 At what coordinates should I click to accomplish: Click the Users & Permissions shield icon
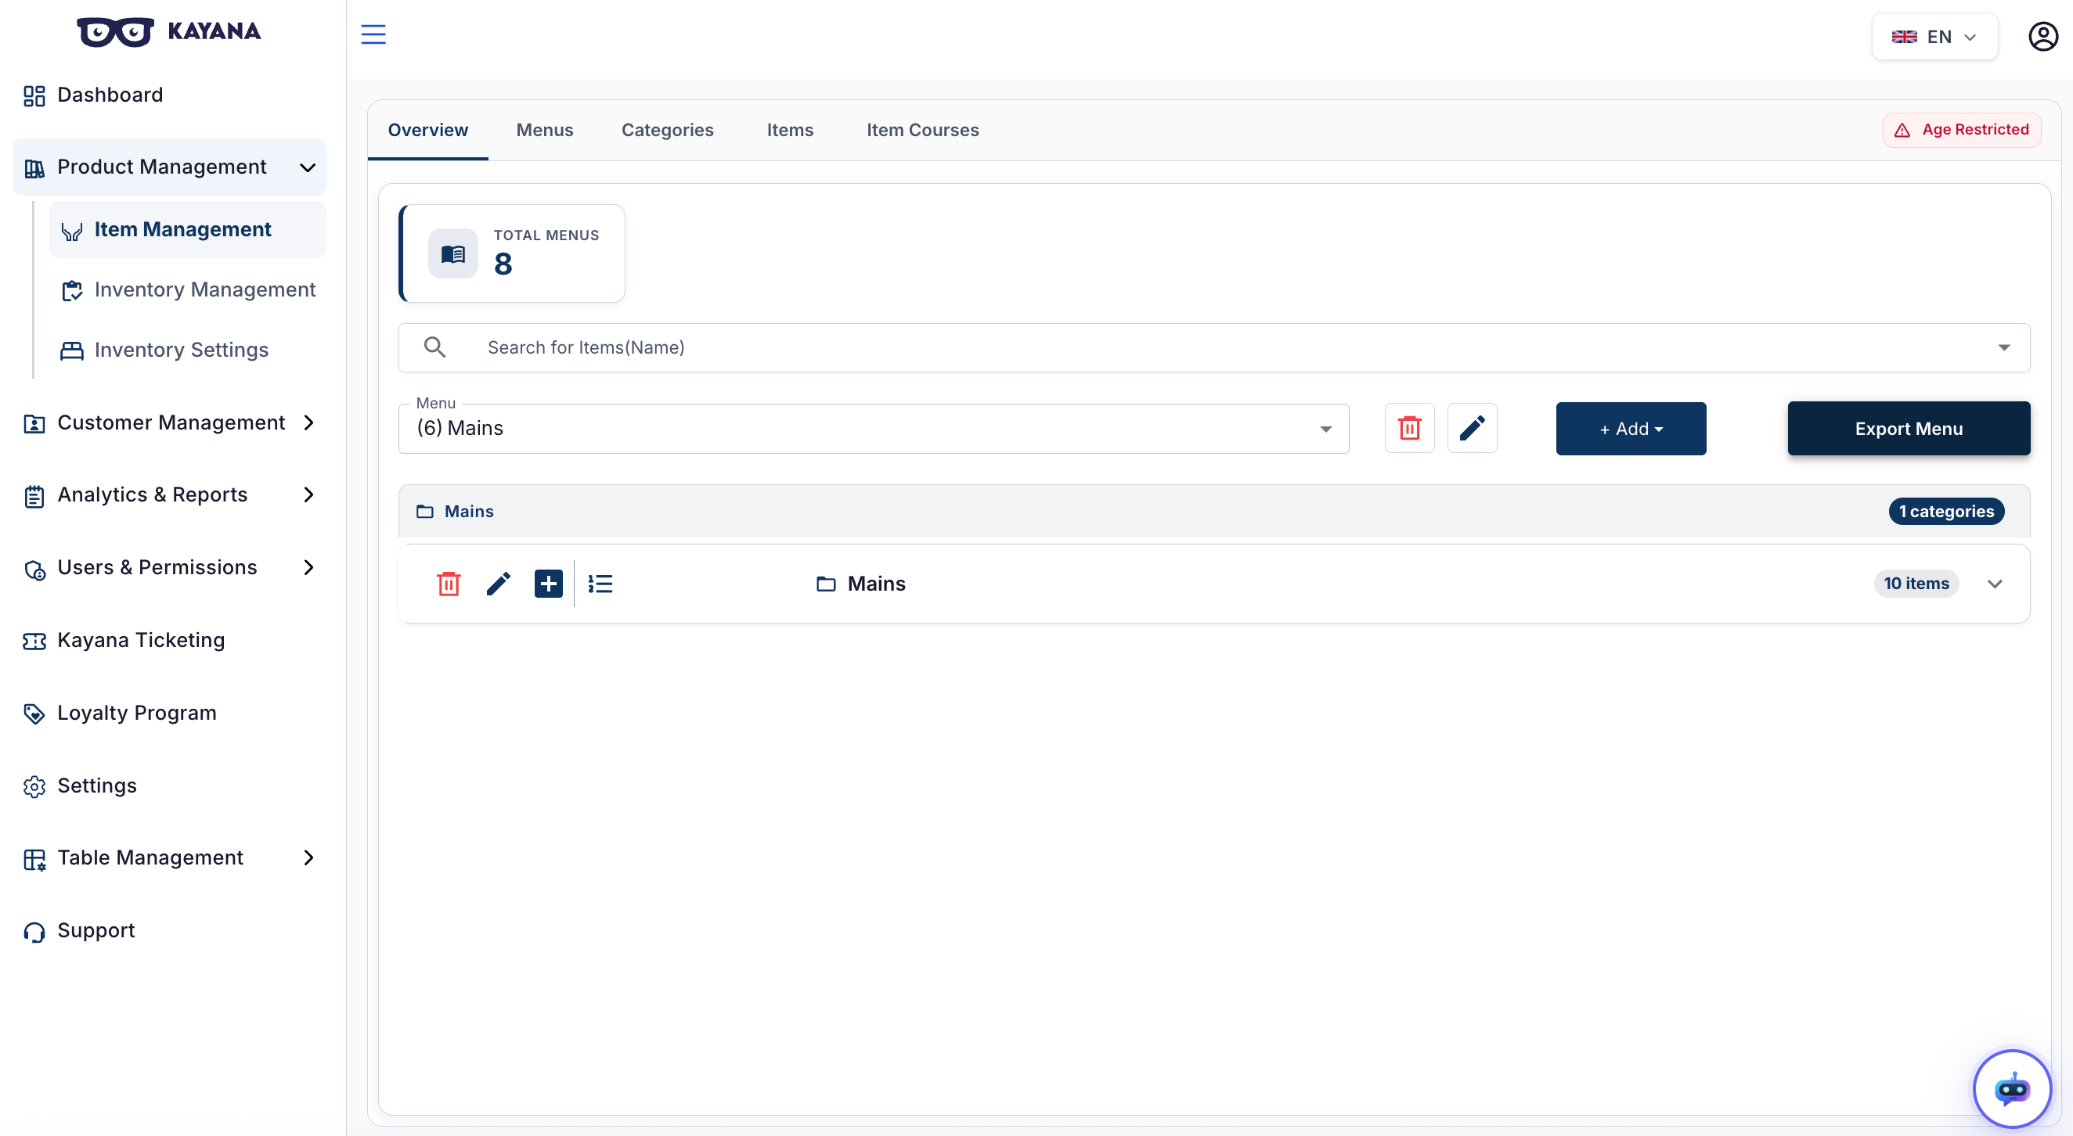34,570
